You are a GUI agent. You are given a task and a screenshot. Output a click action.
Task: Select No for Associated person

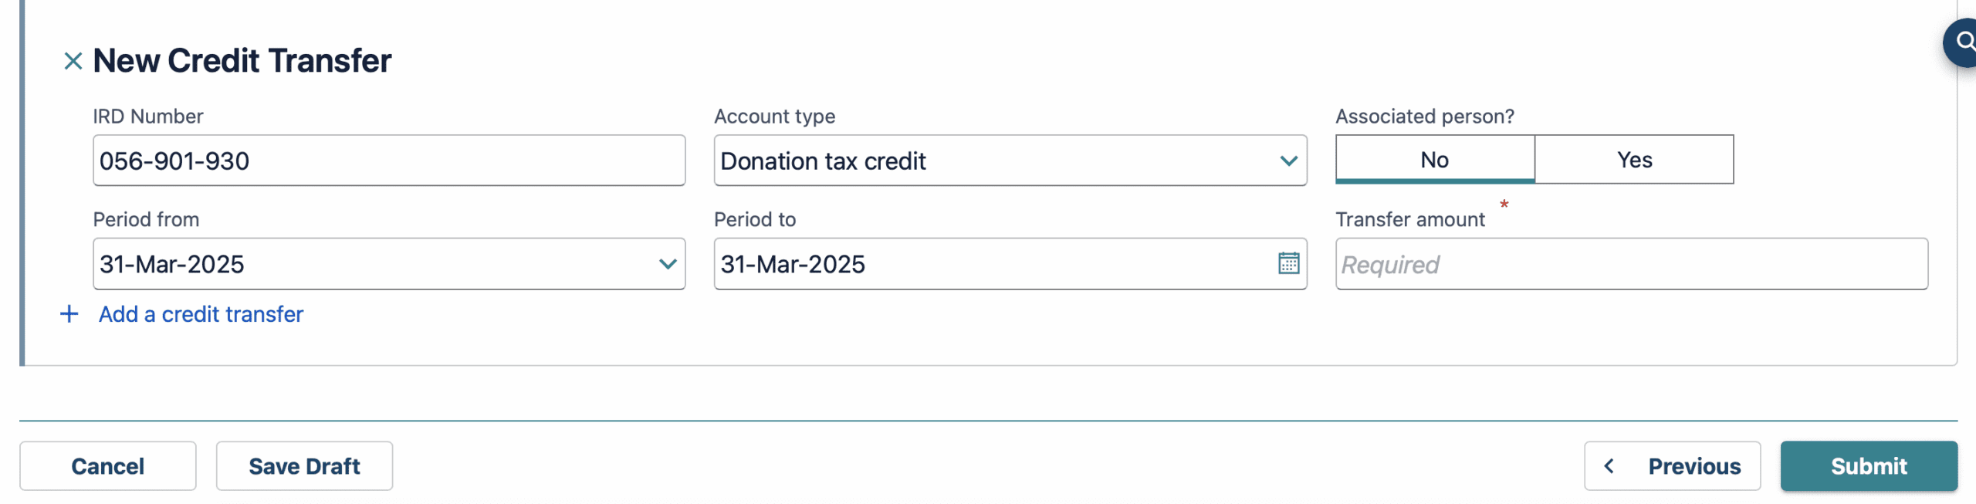(x=1434, y=160)
